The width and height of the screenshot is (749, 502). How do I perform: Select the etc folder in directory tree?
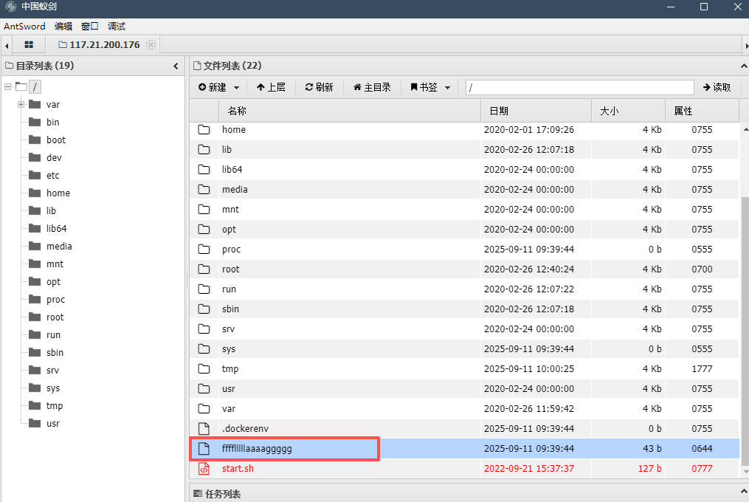click(52, 176)
